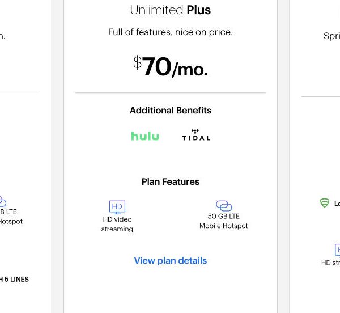The height and width of the screenshot is (313, 340).
Task: Click the green hulu logo
Action: 145,136
